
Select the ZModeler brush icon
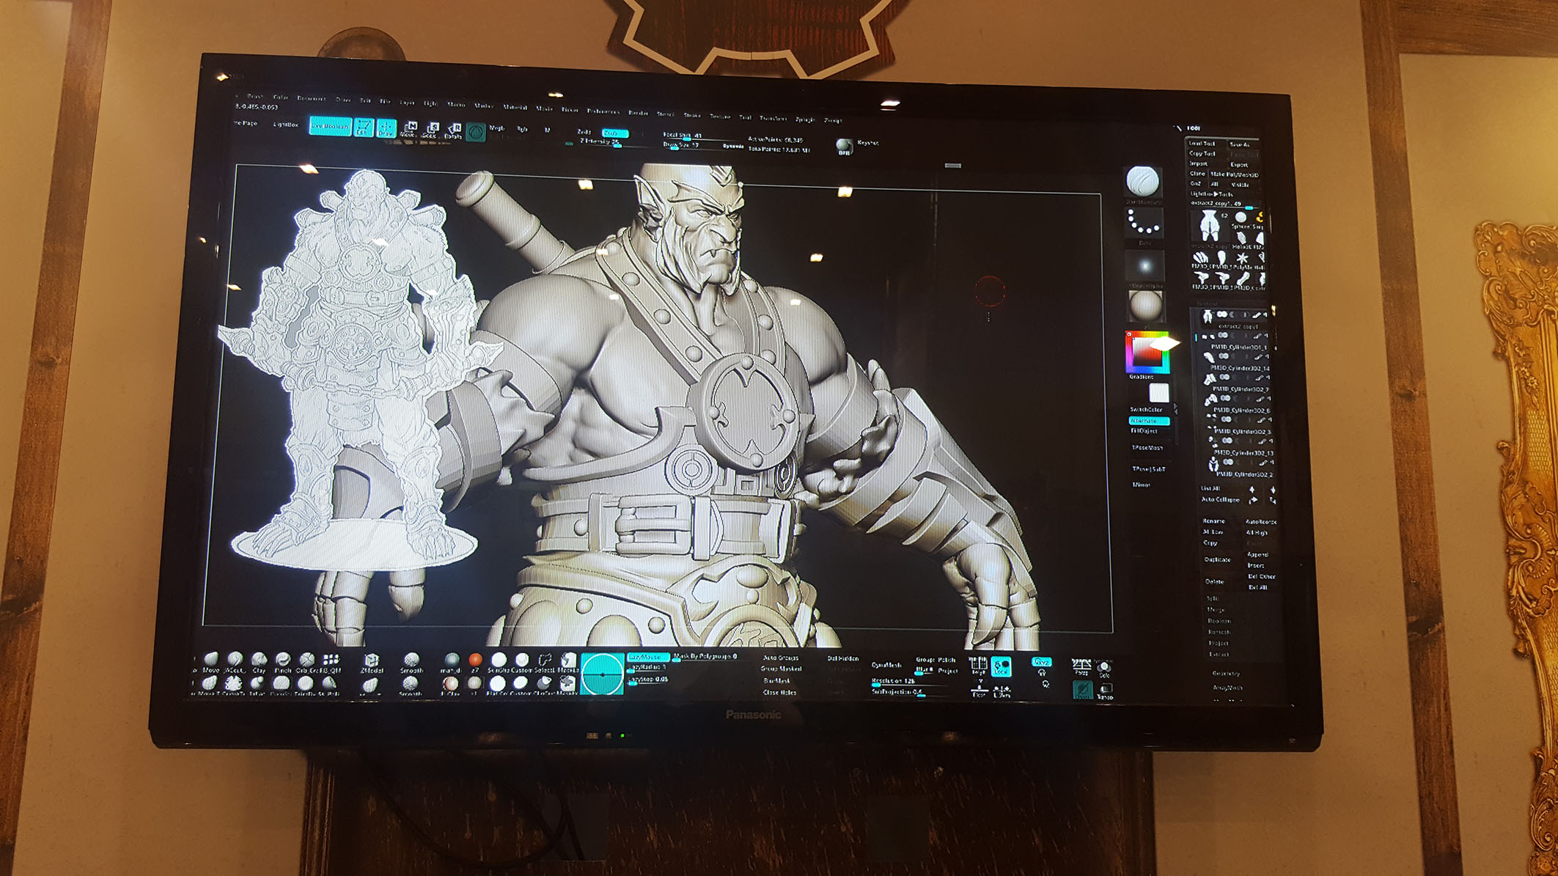pyautogui.click(x=372, y=663)
